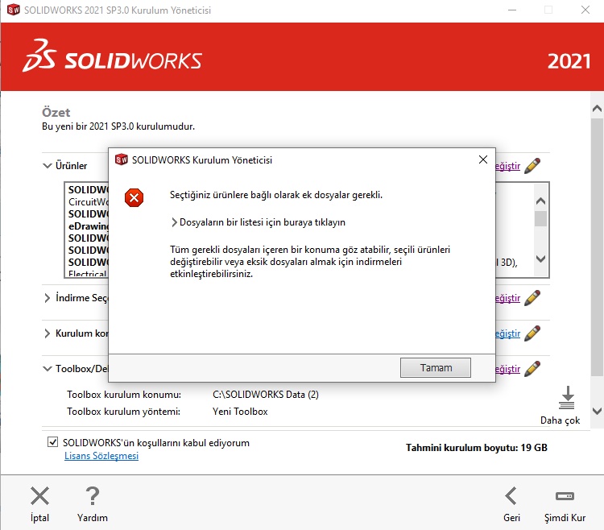Click Değiştir link for İndirme Seçenekleri
The width and height of the screenshot is (604, 530).
(507, 298)
